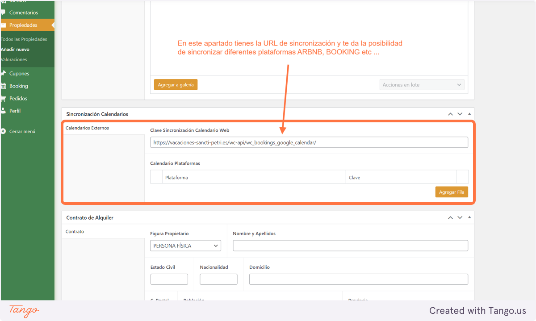Screen dimensions: 536x321
Task: Click the Perfil user icon
Action: click(x=3, y=111)
